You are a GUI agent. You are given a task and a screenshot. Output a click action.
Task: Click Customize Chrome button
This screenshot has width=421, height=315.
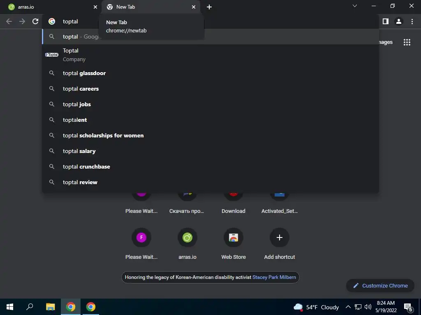point(380,285)
